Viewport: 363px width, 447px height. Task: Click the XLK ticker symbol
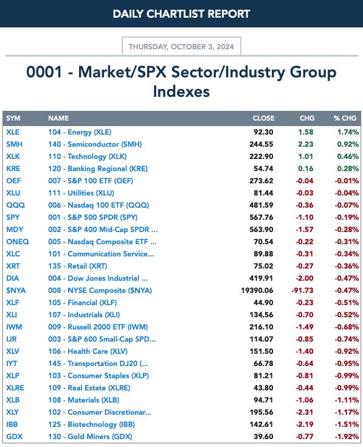(13, 157)
